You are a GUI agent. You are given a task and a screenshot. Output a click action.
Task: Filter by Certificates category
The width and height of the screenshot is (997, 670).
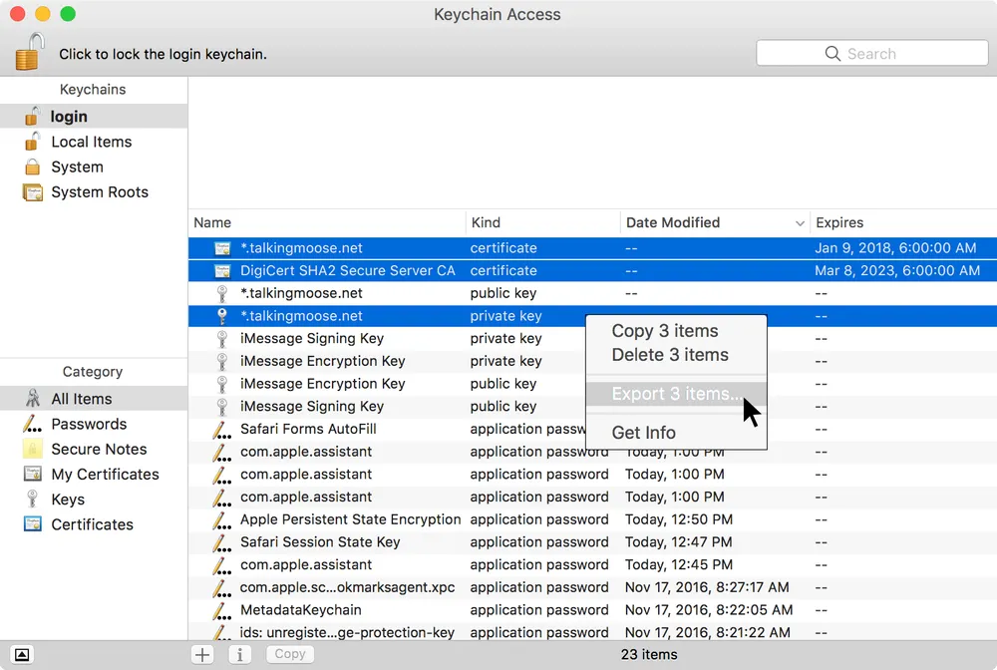94,524
